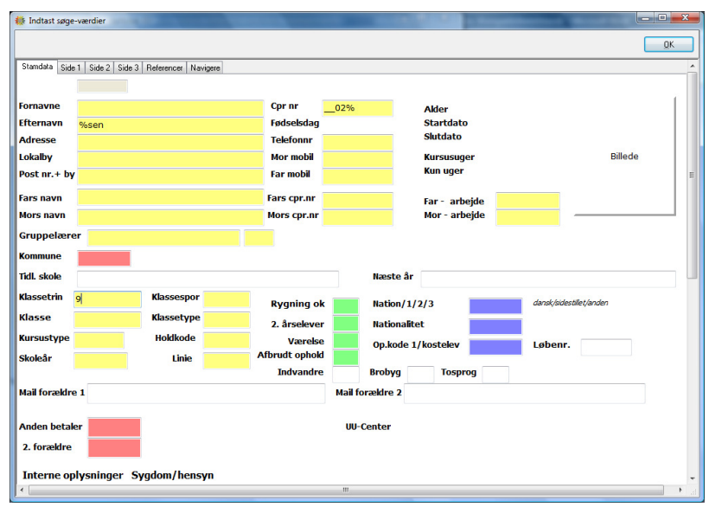Click the vertical scrollbar down arrow
This screenshot has height=507, width=709.
693,478
